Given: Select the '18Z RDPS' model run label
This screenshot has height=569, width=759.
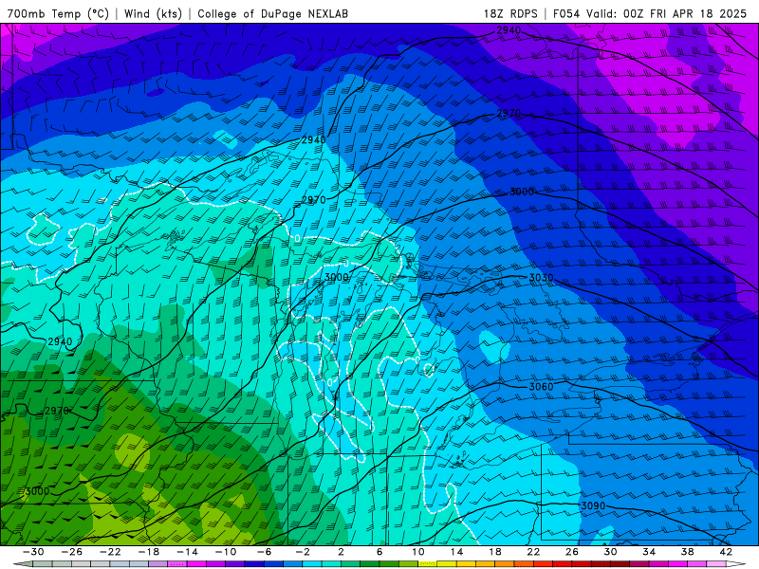Looking at the screenshot, I should tap(510, 13).
